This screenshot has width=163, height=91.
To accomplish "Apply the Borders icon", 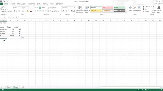I will 23,11.
